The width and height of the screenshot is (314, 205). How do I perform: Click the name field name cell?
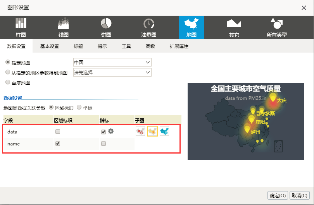[x=28, y=143]
